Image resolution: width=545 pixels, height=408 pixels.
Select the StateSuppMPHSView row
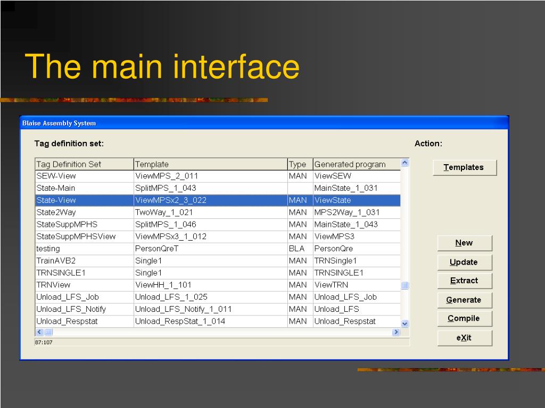click(218, 236)
